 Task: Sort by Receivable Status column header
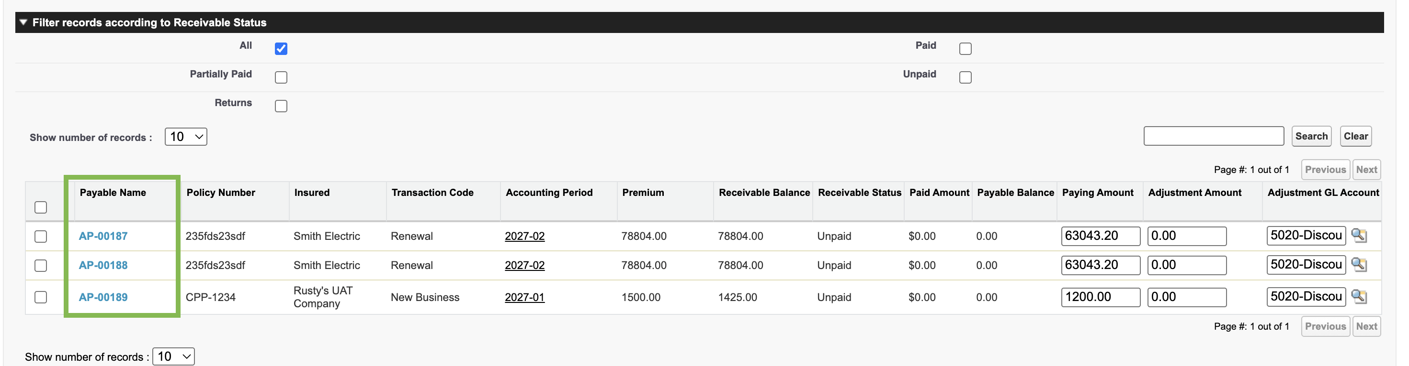pyautogui.click(x=859, y=193)
